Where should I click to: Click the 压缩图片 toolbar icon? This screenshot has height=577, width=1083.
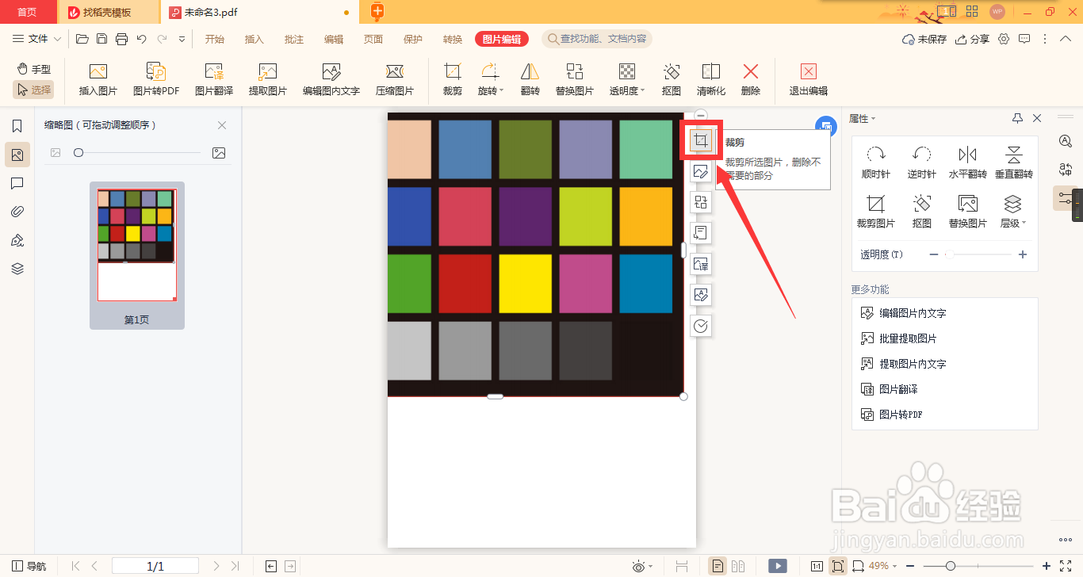click(x=395, y=80)
